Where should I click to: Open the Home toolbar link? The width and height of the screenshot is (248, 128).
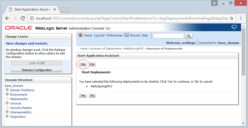(x=88, y=35)
